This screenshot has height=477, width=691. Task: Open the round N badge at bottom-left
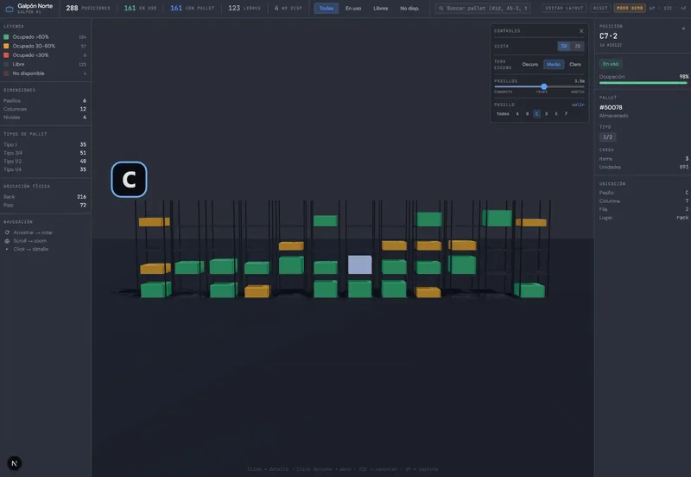(x=14, y=463)
